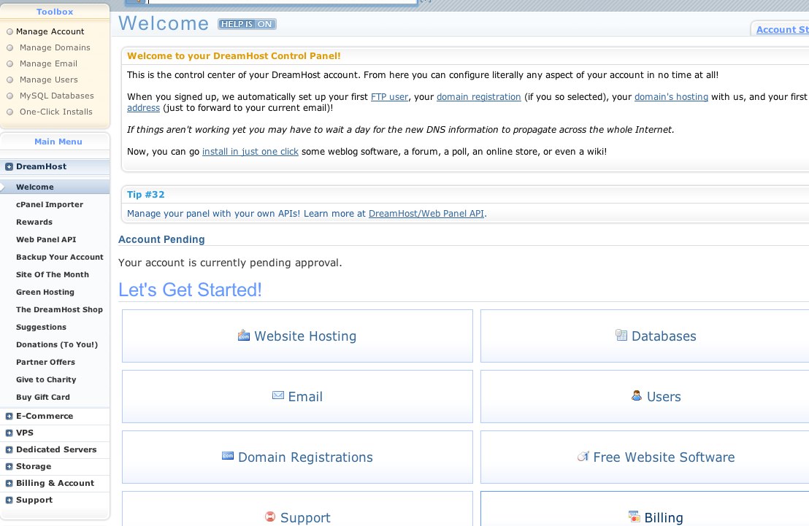Click the Account Pending heading
The image size is (809, 526).
pos(161,239)
